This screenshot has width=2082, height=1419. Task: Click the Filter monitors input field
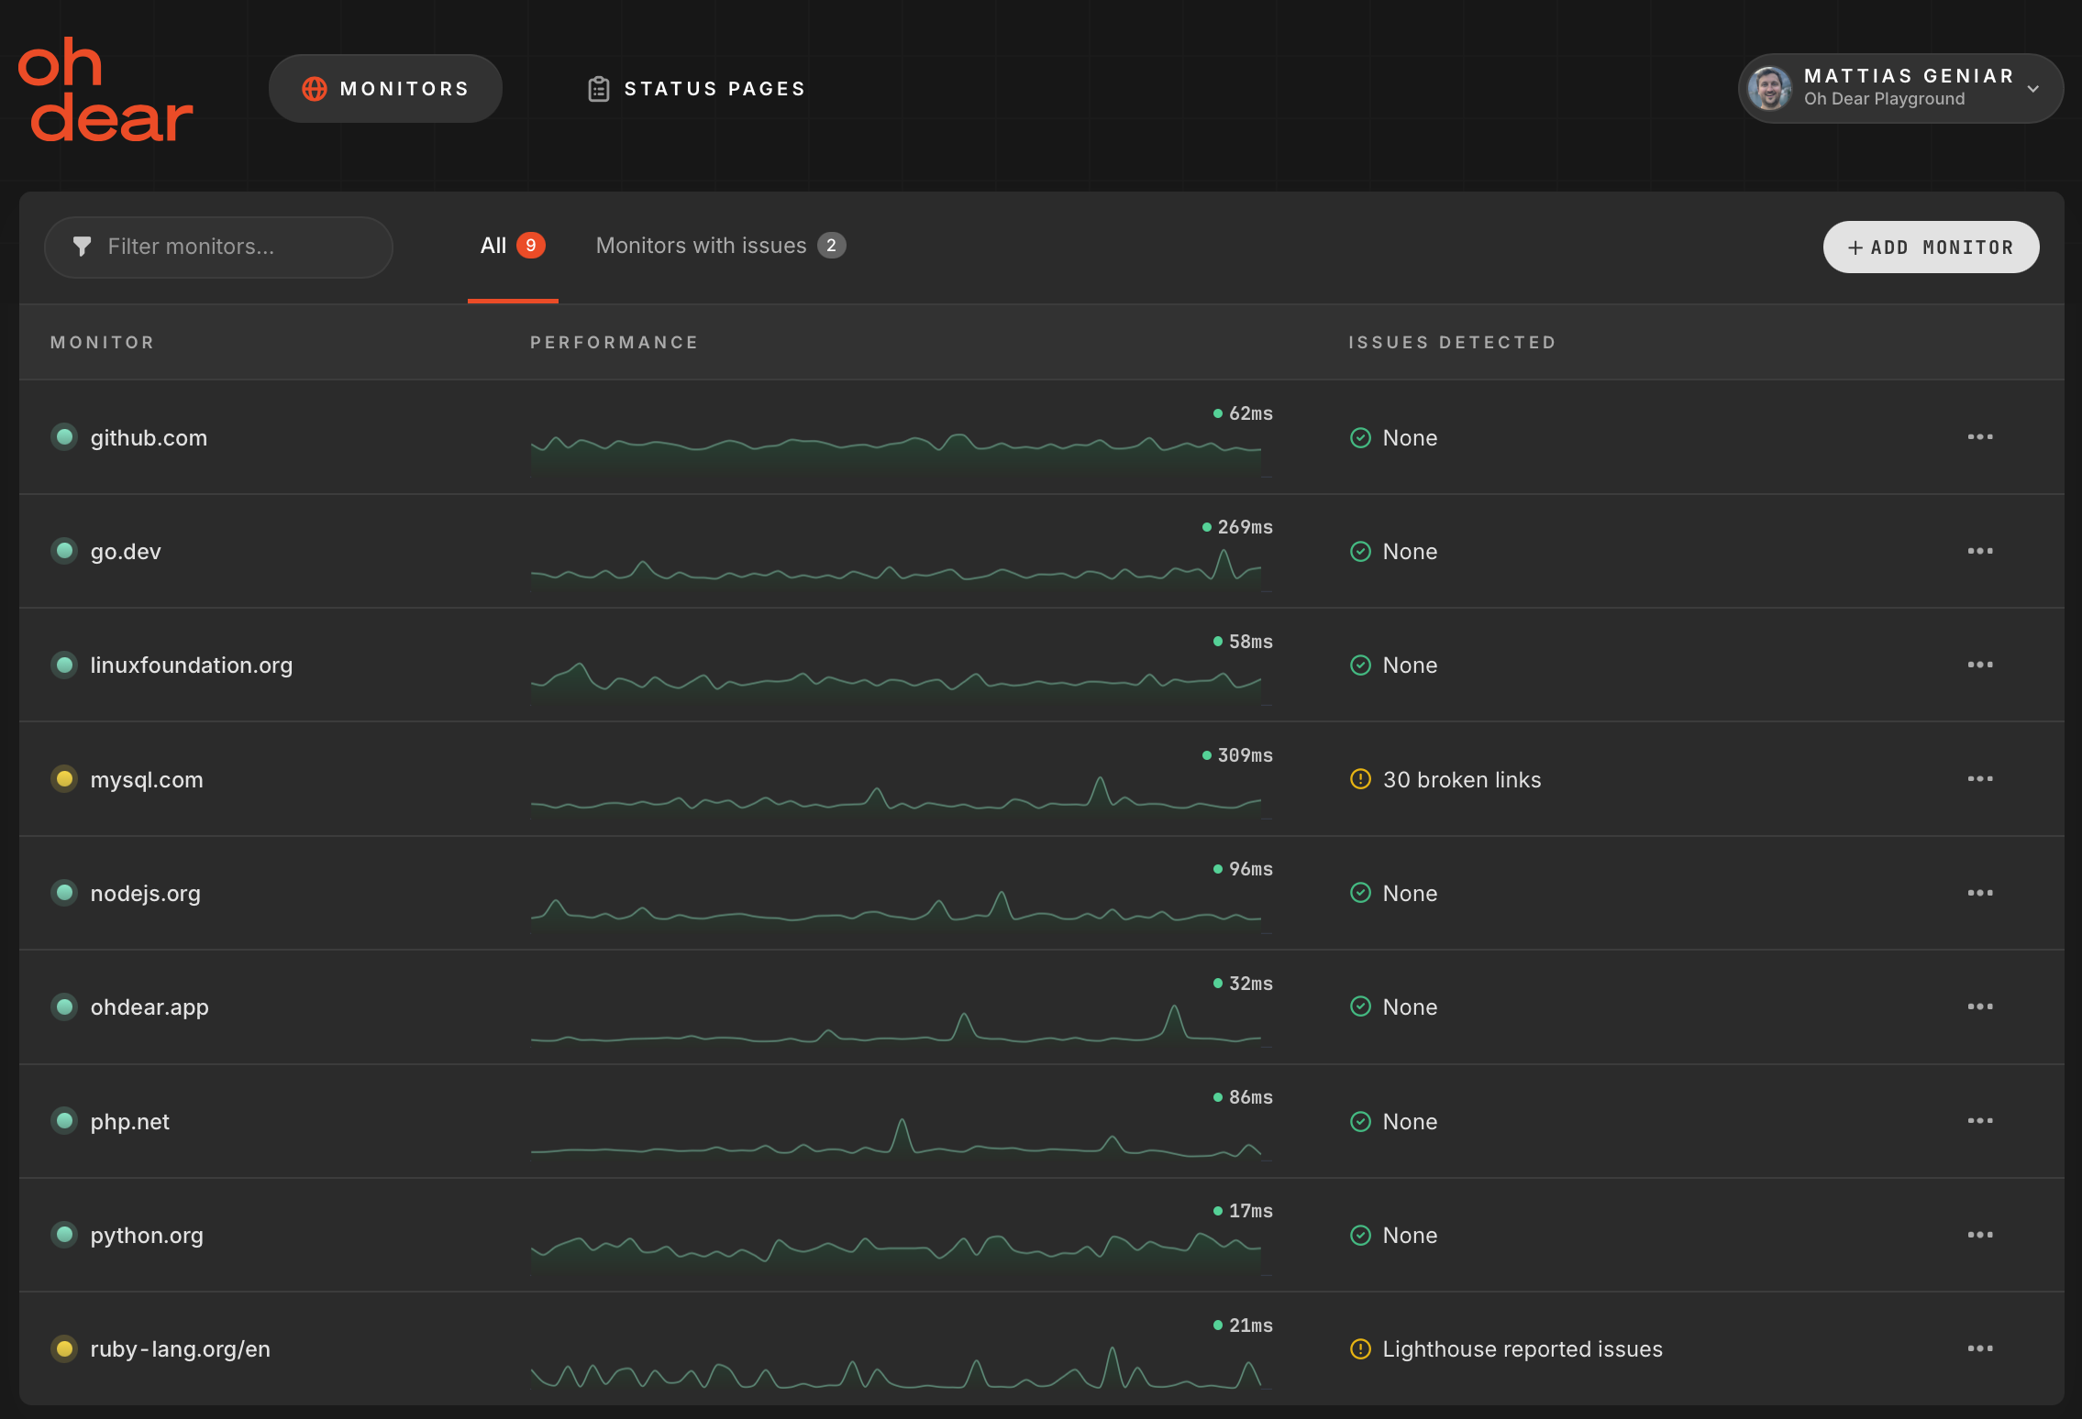(218, 247)
